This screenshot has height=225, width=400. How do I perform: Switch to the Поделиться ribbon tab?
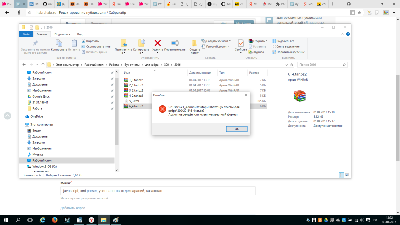point(62,34)
